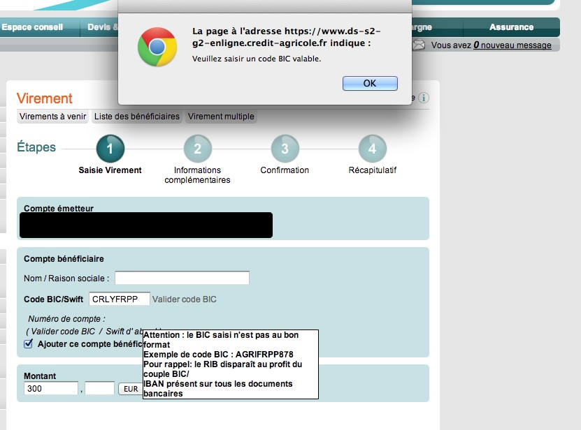Click the step 4 Récapitulatif circle icon
581x430 pixels.
372,149
